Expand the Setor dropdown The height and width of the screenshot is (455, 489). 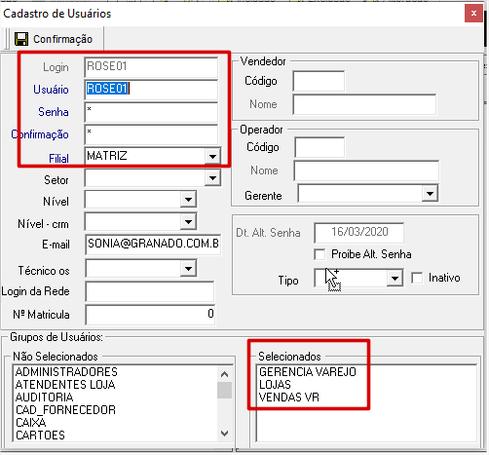click(x=212, y=178)
